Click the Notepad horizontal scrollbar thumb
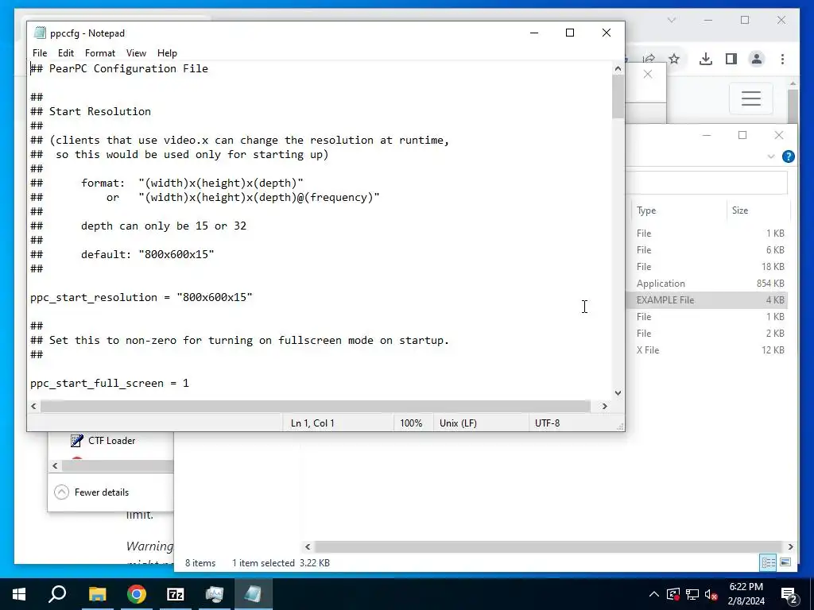The image size is (814, 610). 316,406
